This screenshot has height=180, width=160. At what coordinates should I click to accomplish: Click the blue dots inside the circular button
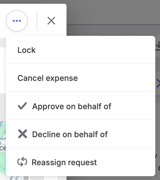coord(17,21)
